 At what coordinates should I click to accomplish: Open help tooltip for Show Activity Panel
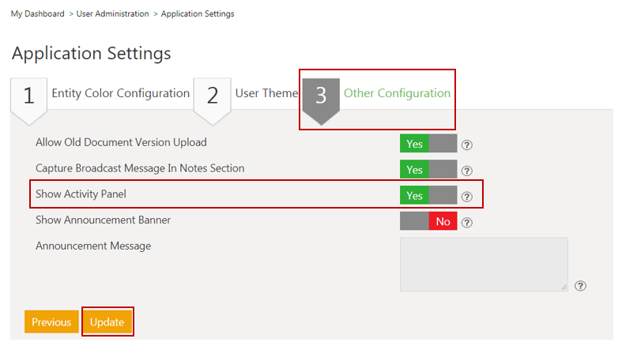[x=466, y=197]
